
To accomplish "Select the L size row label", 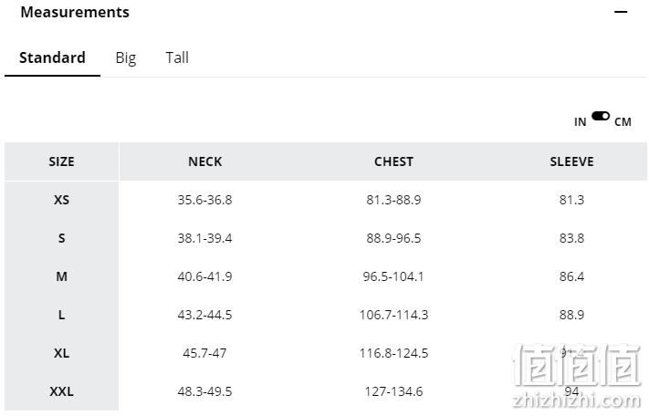I will tap(62, 315).
